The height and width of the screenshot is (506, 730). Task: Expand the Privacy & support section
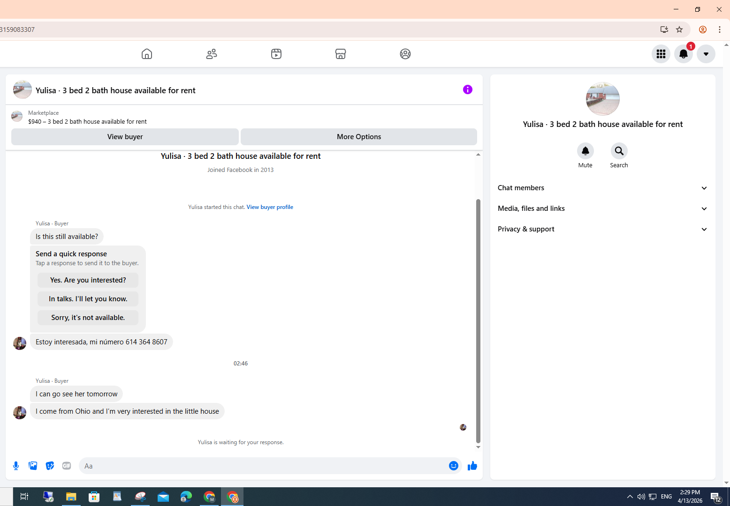pyautogui.click(x=603, y=229)
